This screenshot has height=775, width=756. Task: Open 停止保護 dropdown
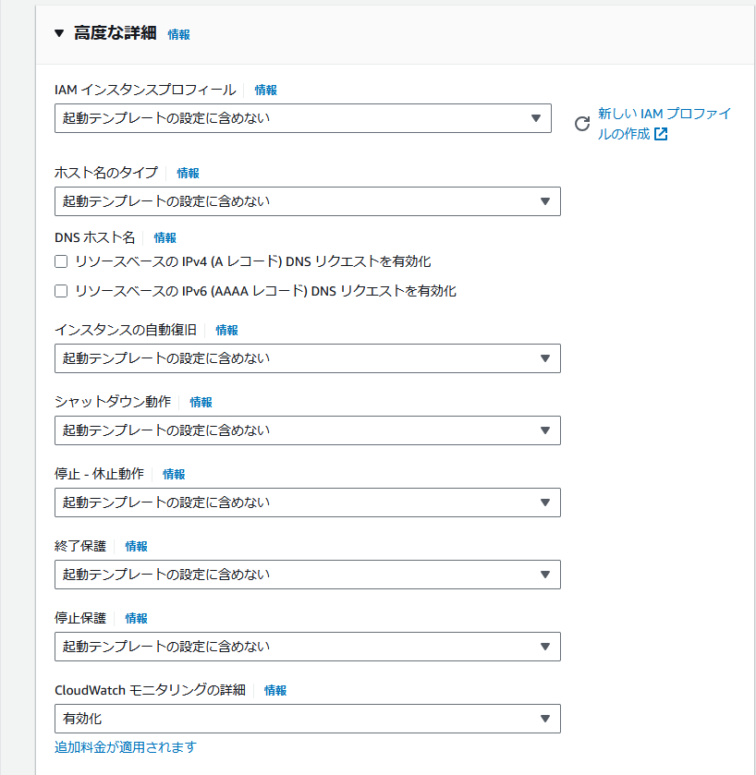click(308, 647)
